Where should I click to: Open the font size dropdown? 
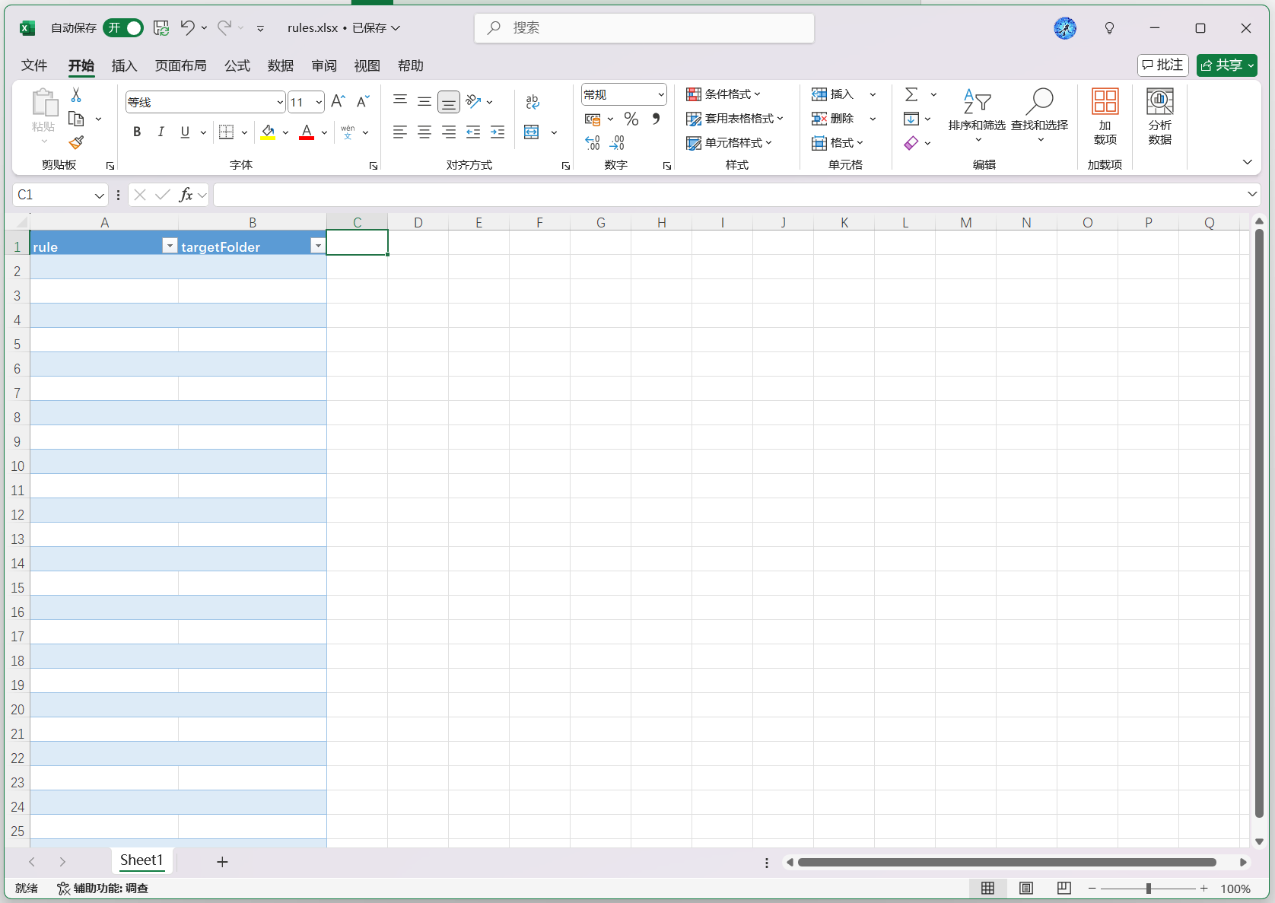[319, 103]
